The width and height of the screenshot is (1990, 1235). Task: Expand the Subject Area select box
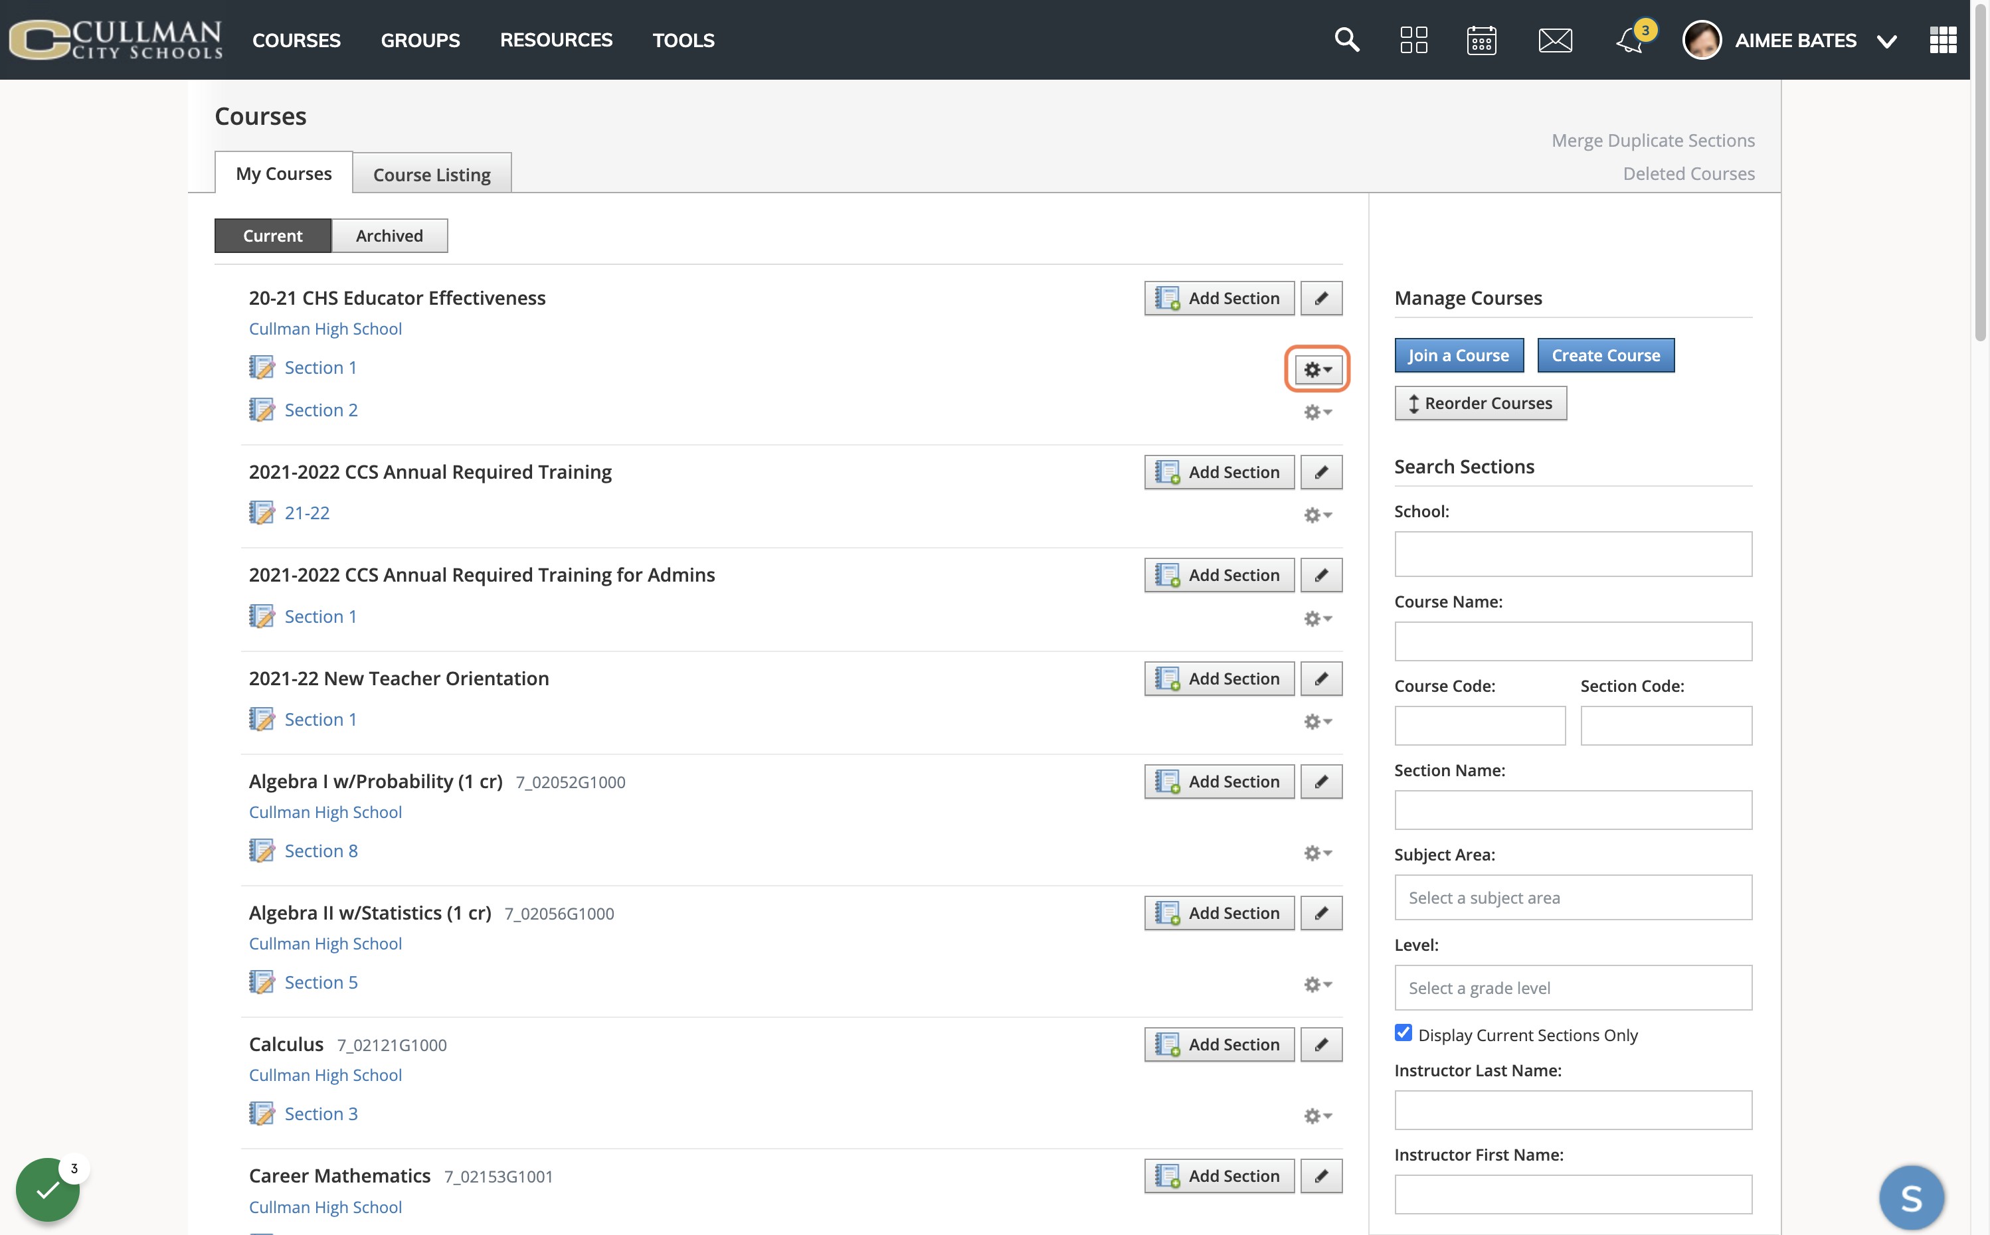(x=1573, y=897)
